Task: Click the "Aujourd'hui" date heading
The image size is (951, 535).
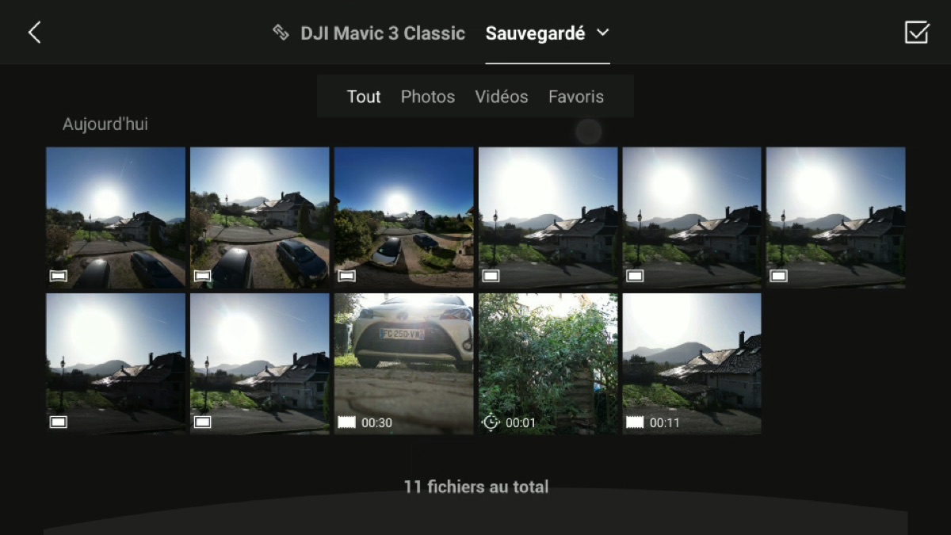Action: pyautogui.click(x=105, y=124)
